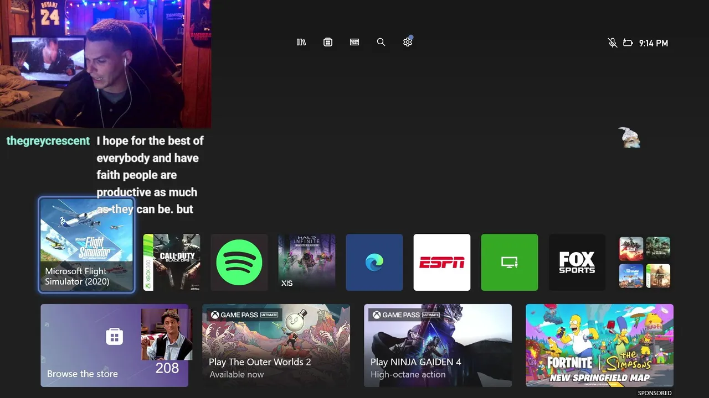Open Play NINJA GAIDEN 4 card
Viewport: 709px width, 398px height.
(x=438, y=345)
